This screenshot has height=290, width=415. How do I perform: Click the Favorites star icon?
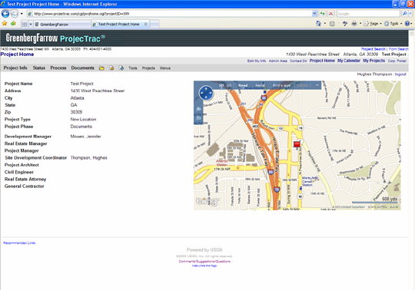pyautogui.click(x=5, y=24)
